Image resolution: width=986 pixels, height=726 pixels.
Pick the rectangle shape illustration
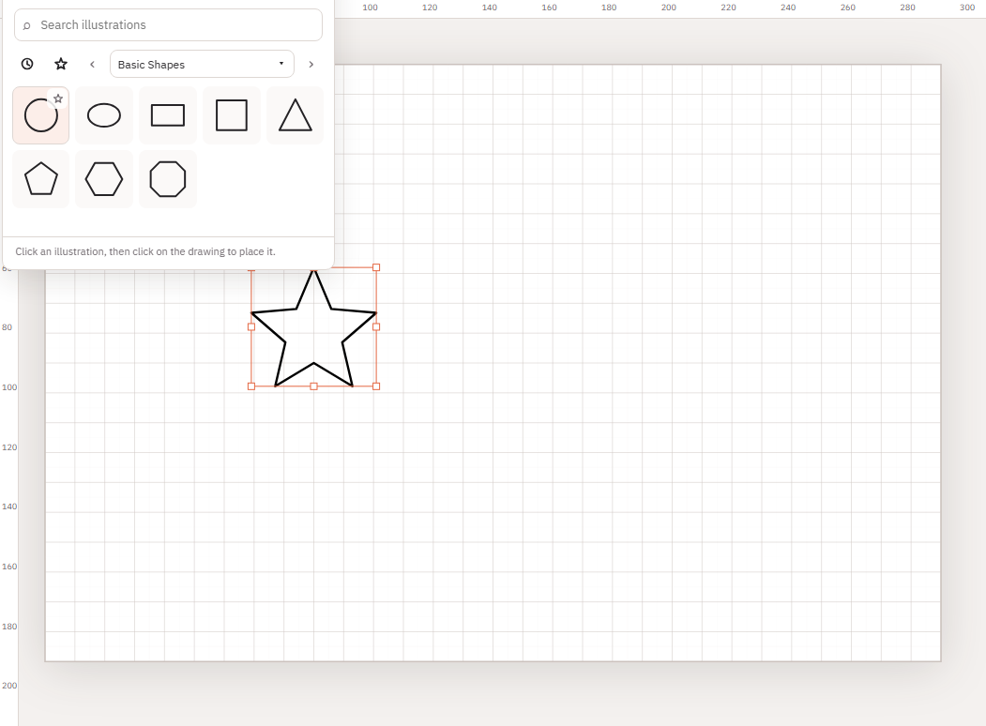(168, 115)
